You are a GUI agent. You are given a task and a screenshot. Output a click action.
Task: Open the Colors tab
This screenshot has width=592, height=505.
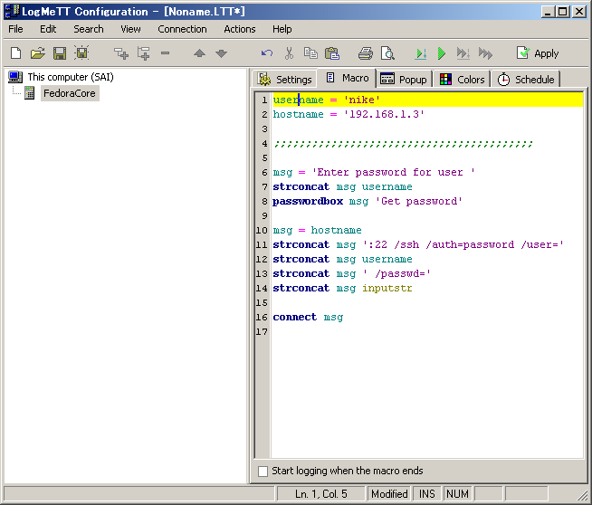coord(463,80)
